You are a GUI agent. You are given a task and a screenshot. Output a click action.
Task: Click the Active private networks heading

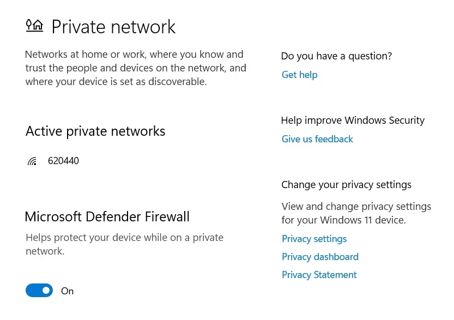[95, 131]
